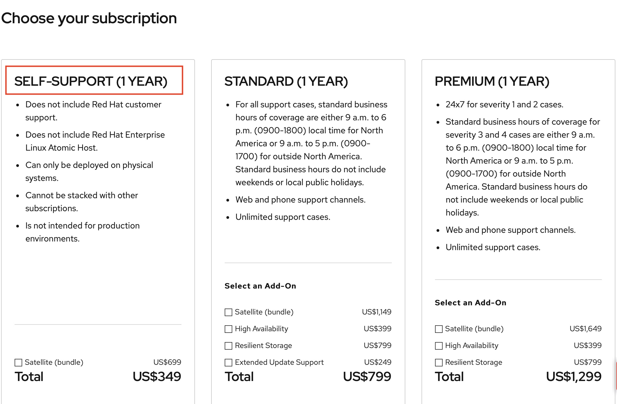Click Select an Add-On label in Standard column

click(x=260, y=286)
